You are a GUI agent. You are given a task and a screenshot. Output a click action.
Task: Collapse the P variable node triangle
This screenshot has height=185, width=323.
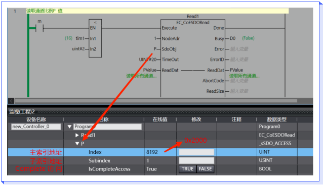click(x=77, y=144)
